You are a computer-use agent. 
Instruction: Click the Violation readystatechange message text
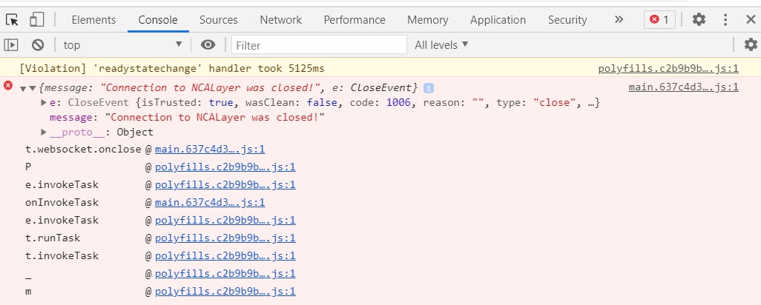click(172, 69)
